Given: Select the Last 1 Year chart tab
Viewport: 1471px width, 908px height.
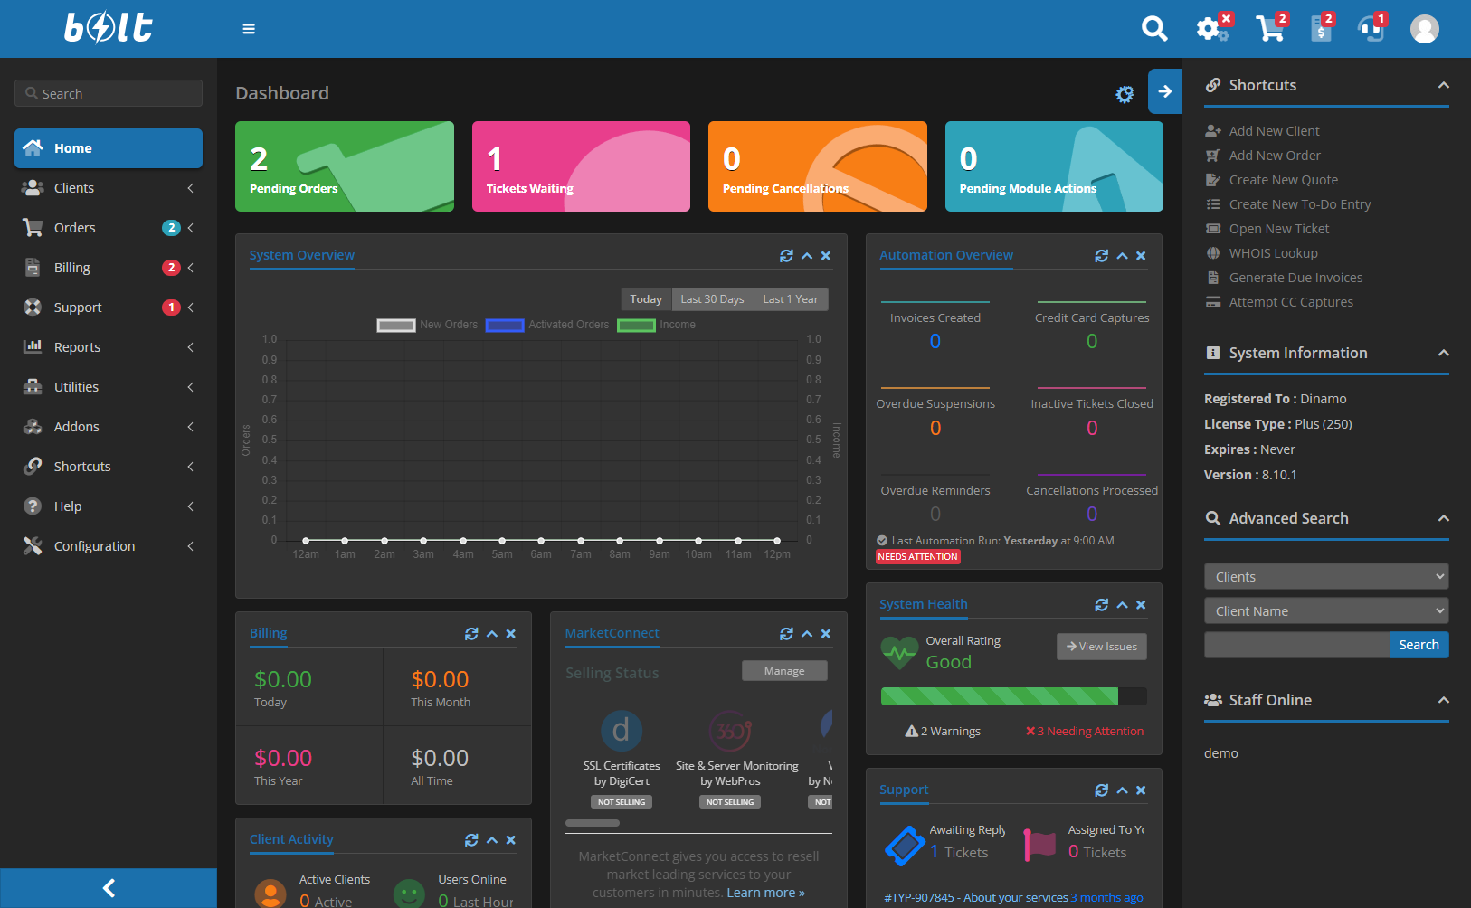Looking at the screenshot, I should click(x=791, y=299).
